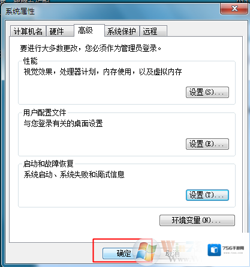Image resolution: width=250 pixels, height=267 pixels.
Task: Go to the 系统保护 tab
Action: coord(122,31)
